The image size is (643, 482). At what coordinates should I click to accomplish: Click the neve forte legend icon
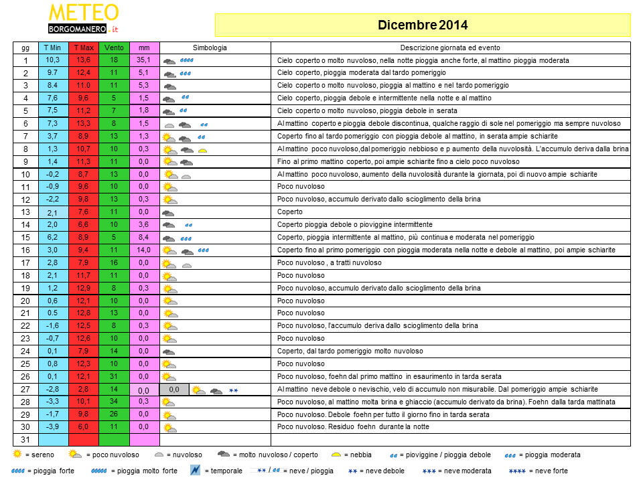pos(517,471)
